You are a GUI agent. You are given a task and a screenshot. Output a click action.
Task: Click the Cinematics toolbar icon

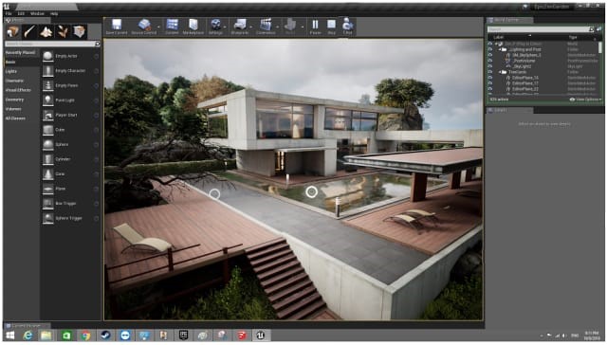pos(266,27)
